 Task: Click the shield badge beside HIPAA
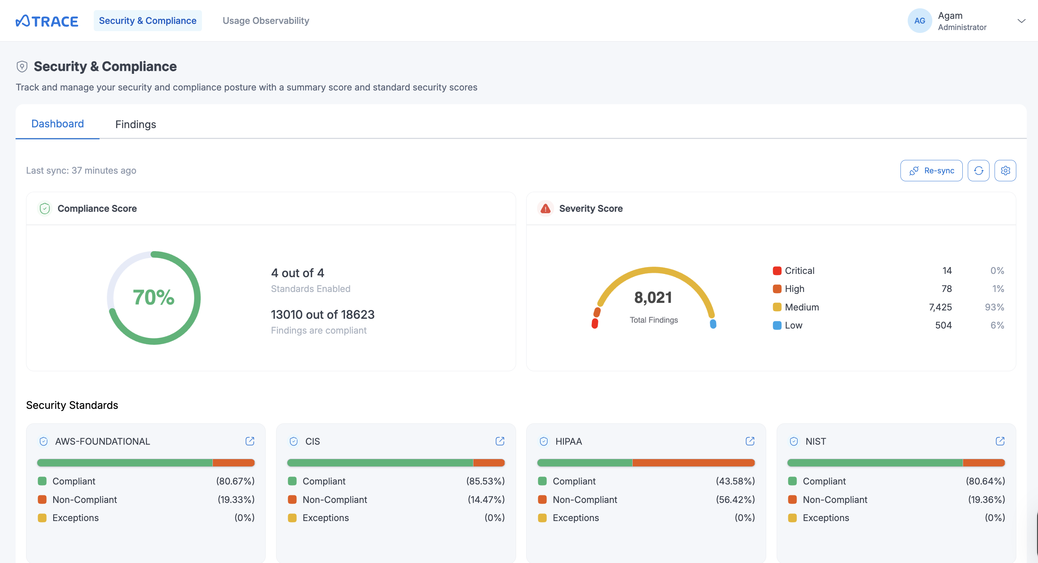(x=543, y=441)
